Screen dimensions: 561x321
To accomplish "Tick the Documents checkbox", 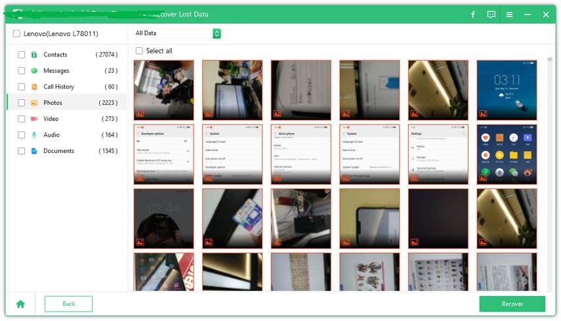I will (22, 151).
